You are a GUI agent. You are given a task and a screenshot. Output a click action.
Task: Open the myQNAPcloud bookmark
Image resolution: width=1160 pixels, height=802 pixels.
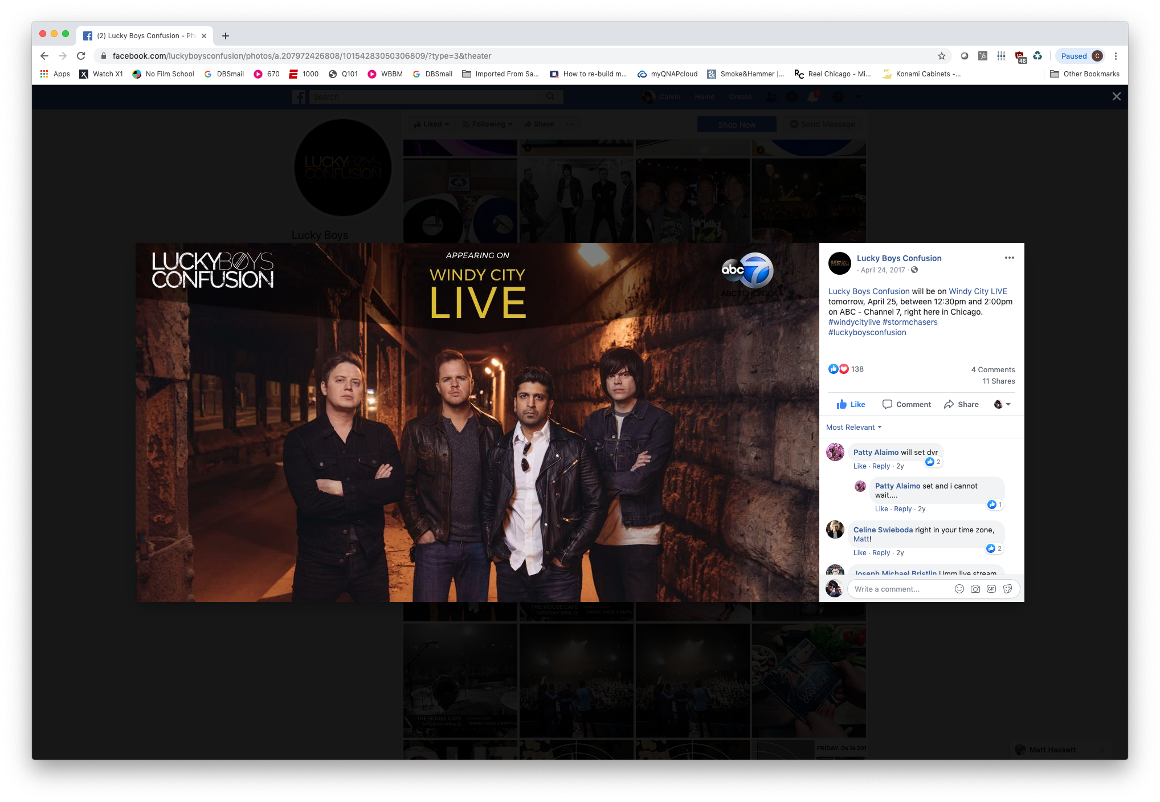[668, 74]
